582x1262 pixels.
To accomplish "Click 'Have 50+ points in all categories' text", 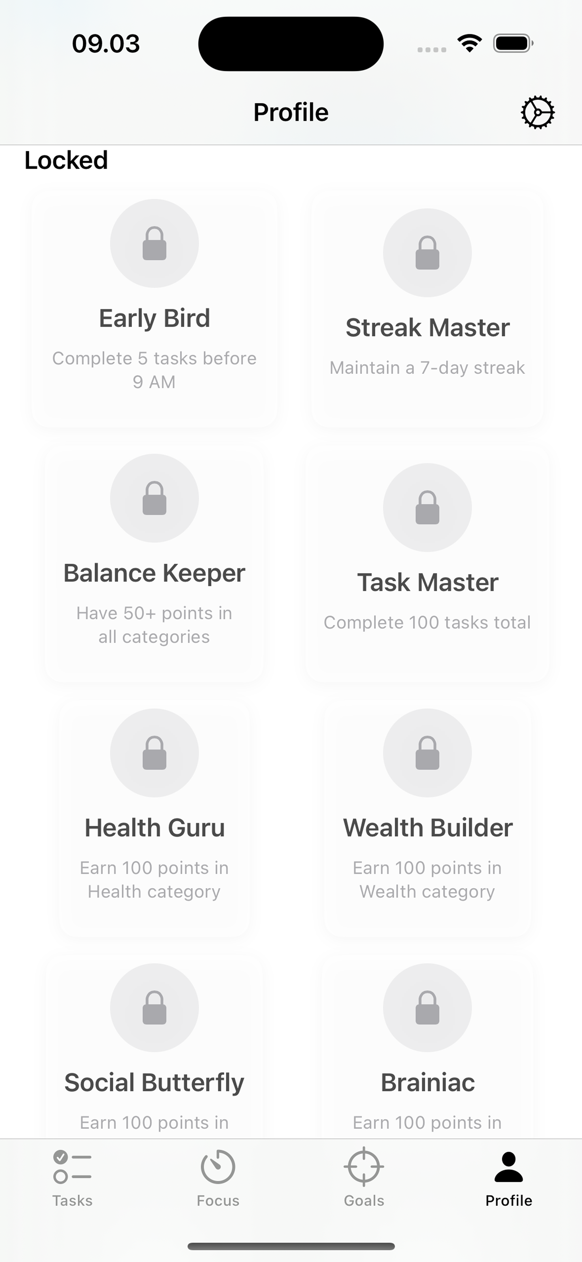I will tap(154, 625).
